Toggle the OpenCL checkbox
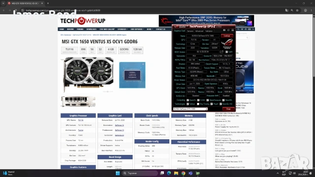Screen dimensions: 315x177 (188, 100)
